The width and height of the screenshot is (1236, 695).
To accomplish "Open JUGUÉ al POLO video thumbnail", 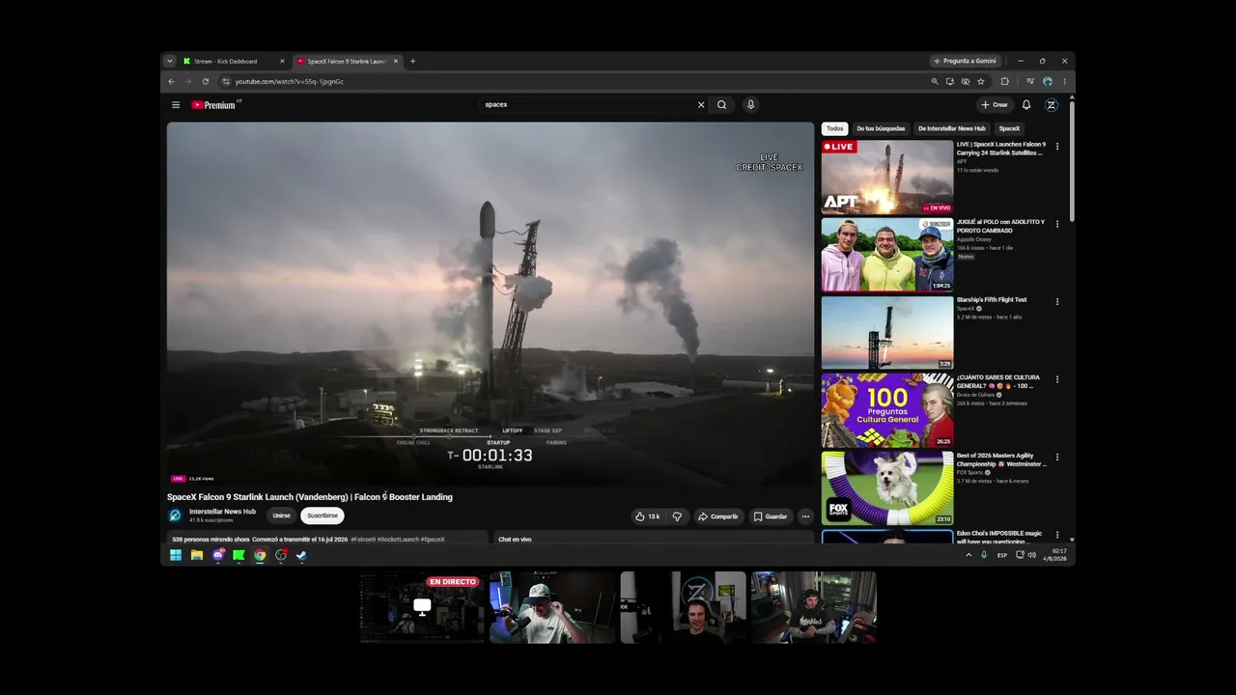I will point(887,255).
